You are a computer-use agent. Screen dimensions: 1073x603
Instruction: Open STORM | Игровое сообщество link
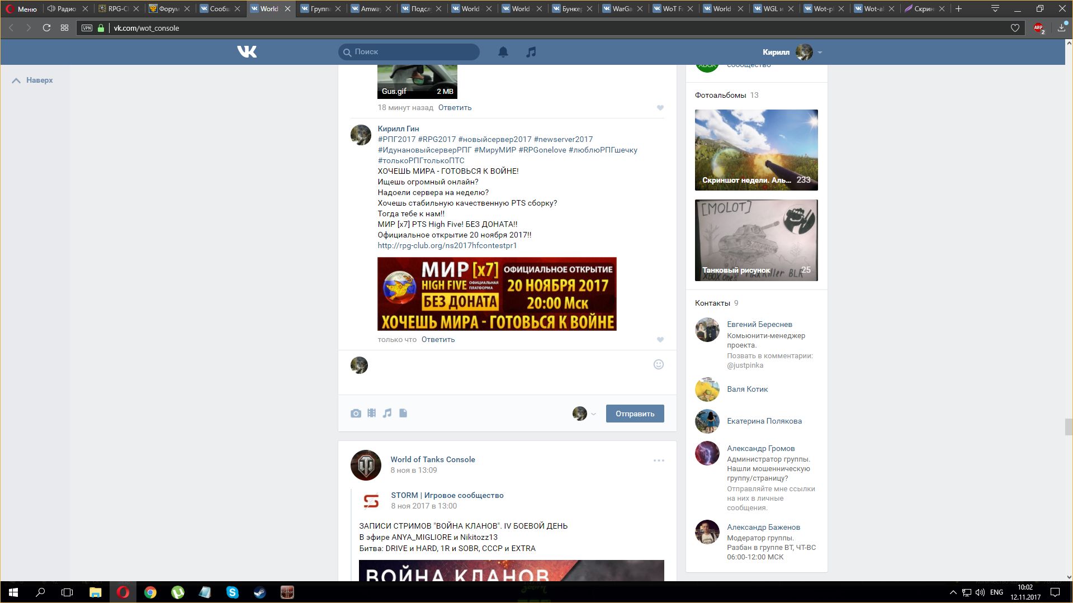[x=447, y=495]
